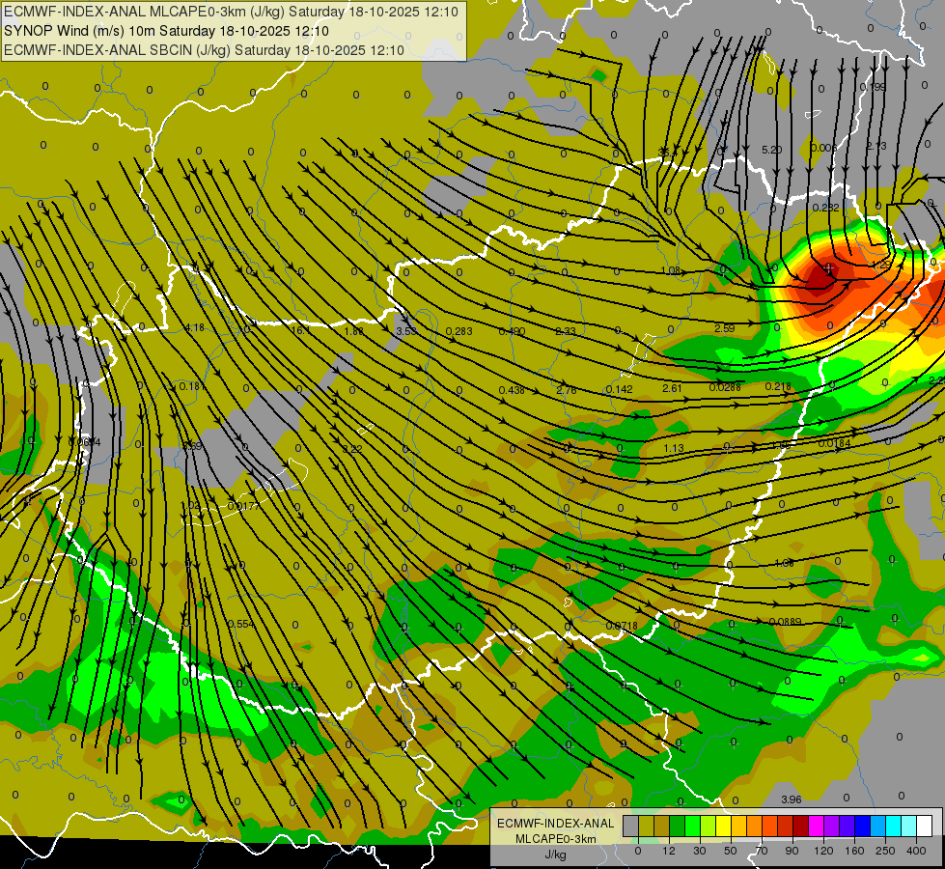
Task: Click the 70 legend tick label
Action: pyautogui.click(x=762, y=851)
